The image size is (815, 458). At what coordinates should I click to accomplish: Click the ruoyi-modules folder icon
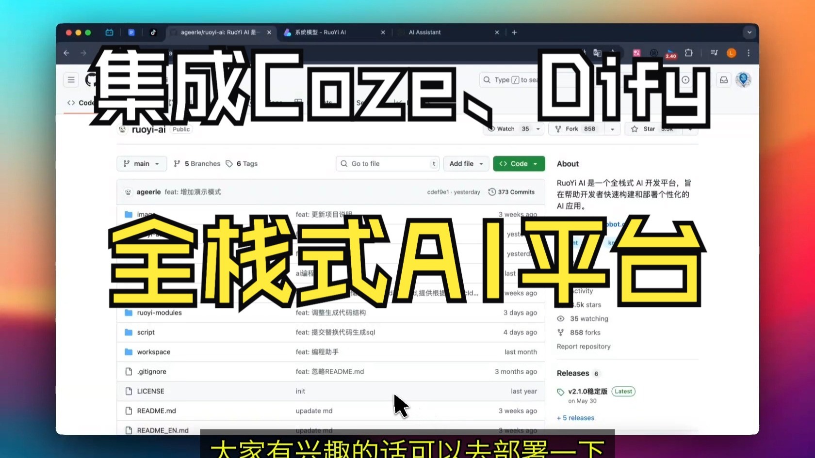pos(129,313)
